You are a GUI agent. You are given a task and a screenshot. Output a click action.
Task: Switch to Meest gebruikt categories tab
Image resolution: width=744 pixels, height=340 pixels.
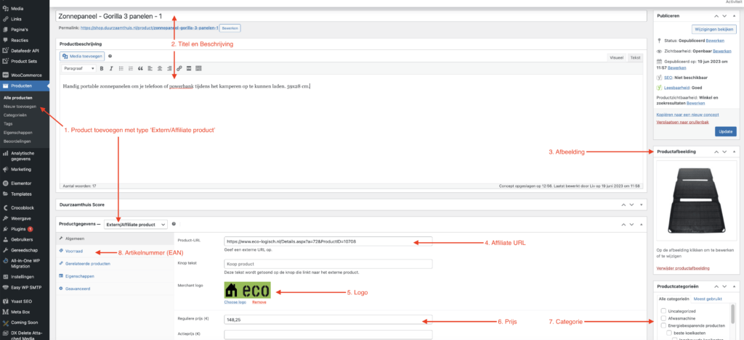708,299
